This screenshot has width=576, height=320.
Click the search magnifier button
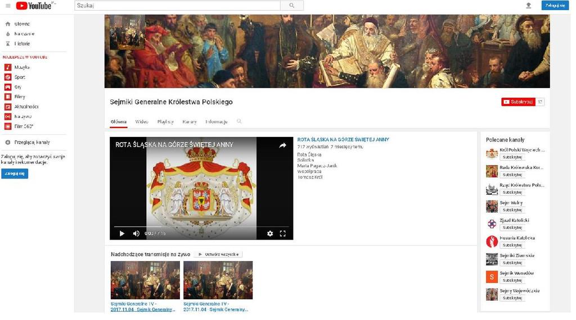pyautogui.click(x=292, y=6)
